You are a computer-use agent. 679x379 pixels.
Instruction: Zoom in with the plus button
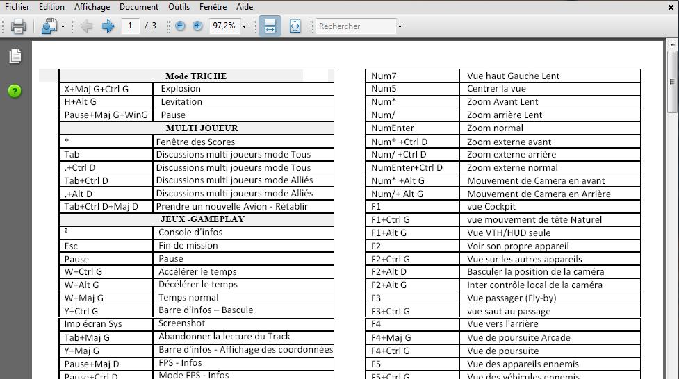click(197, 26)
